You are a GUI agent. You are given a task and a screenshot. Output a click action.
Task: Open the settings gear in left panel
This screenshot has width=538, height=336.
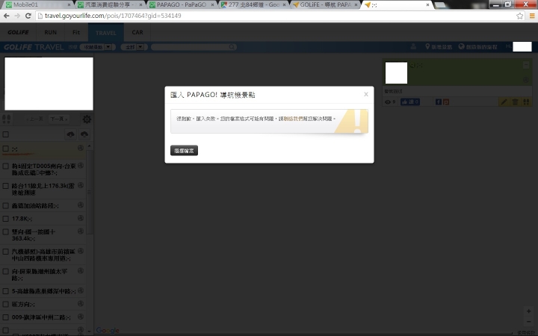tap(87, 119)
